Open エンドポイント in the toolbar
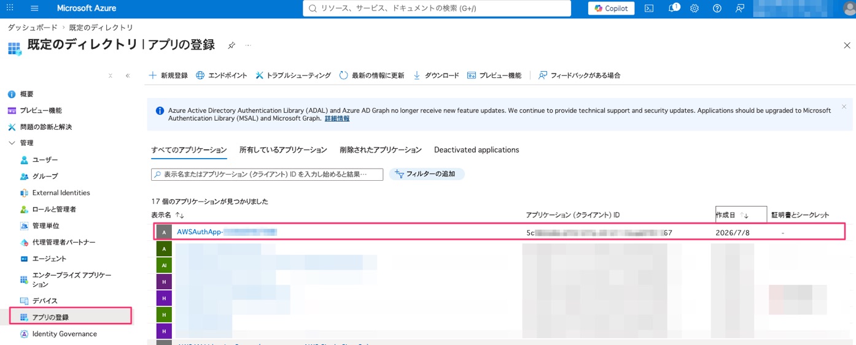Image resolution: width=856 pixels, height=345 pixels. (221, 75)
